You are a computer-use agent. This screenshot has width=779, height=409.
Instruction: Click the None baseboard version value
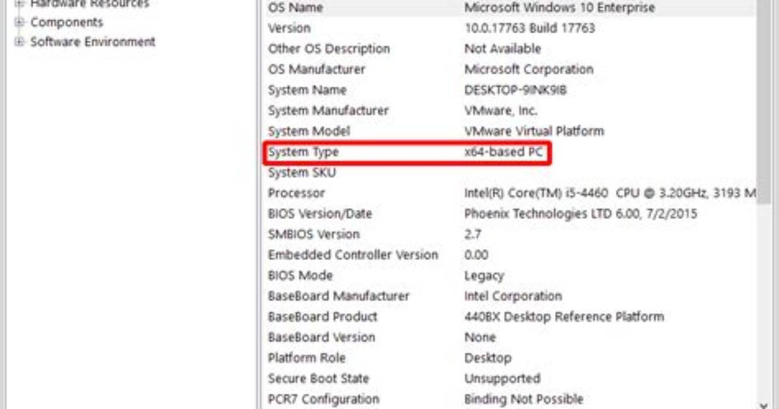pyautogui.click(x=480, y=337)
